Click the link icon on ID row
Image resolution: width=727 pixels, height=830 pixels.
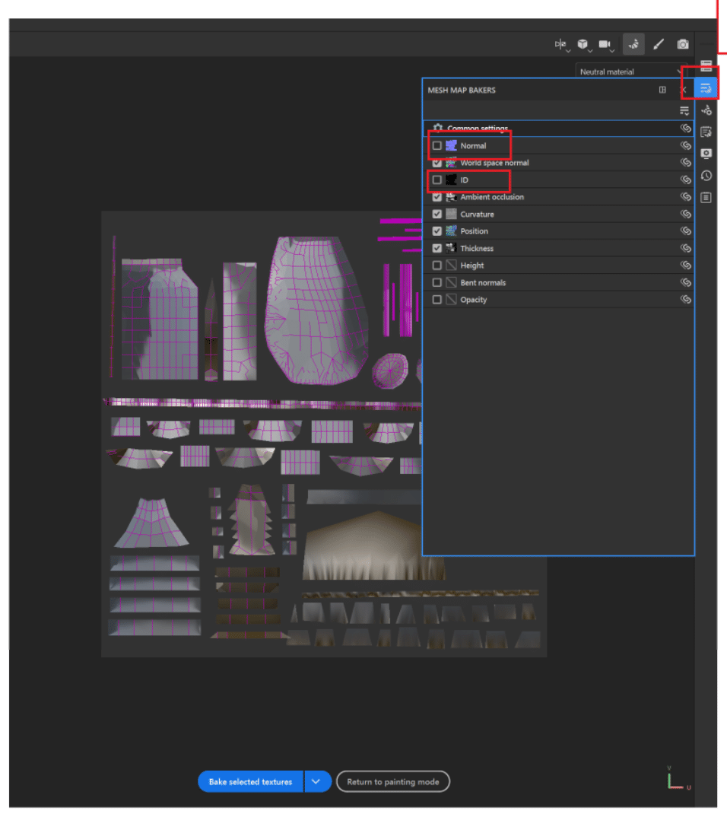[x=686, y=180]
